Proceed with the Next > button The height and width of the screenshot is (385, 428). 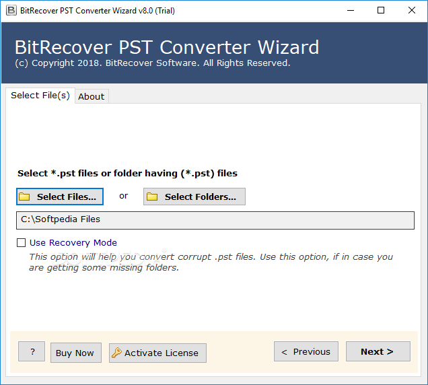coord(378,351)
